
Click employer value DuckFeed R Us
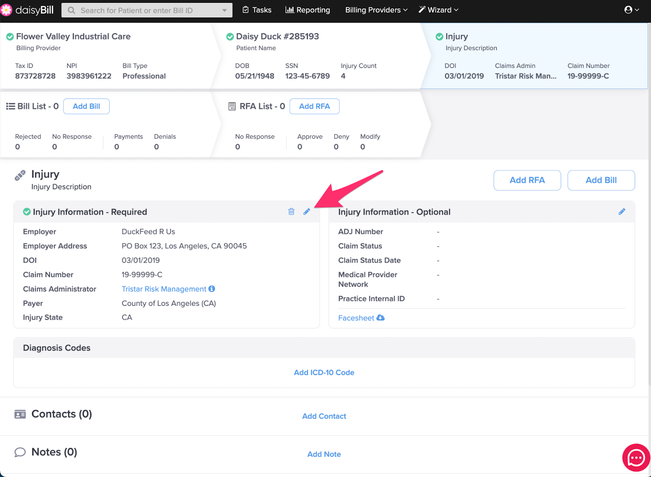pyautogui.click(x=149, y=231)
